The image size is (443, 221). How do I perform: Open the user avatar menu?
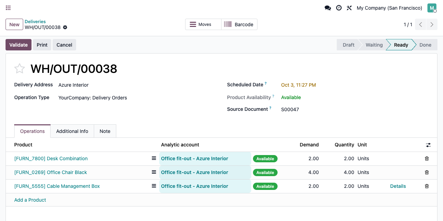[x=432, y=8]
